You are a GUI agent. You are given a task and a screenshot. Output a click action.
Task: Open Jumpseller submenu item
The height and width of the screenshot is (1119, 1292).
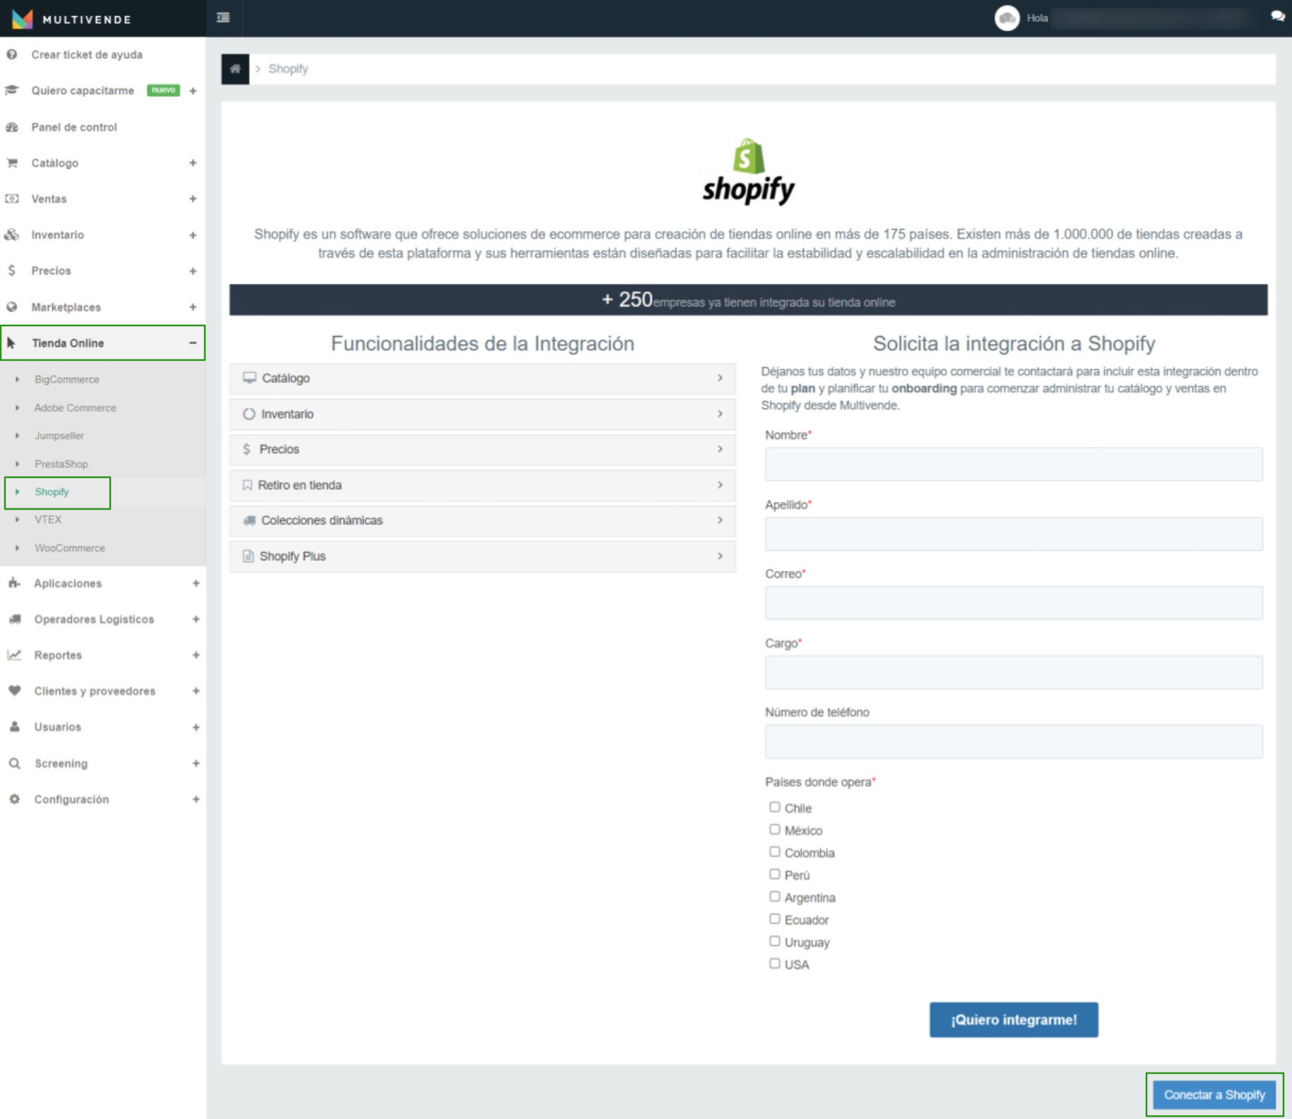[x=59, y=436]
